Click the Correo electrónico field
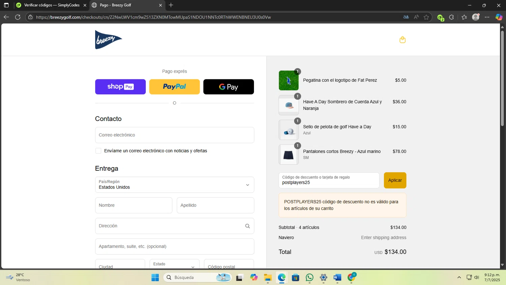The width and height of the screenshot is (506, 285). 174,135
